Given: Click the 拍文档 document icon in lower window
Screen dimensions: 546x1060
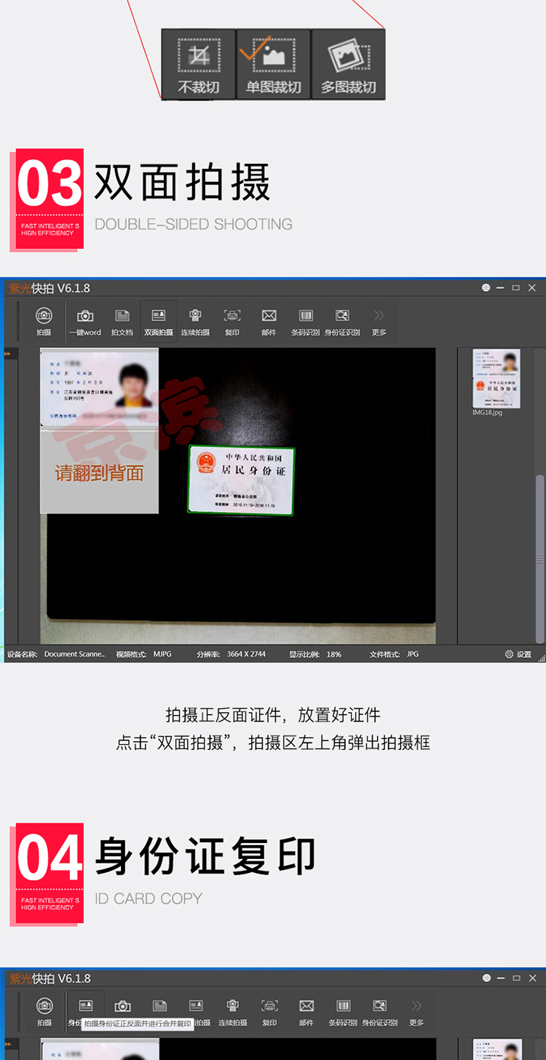Looking at the screenshot, I should (x=159, y=1006).
